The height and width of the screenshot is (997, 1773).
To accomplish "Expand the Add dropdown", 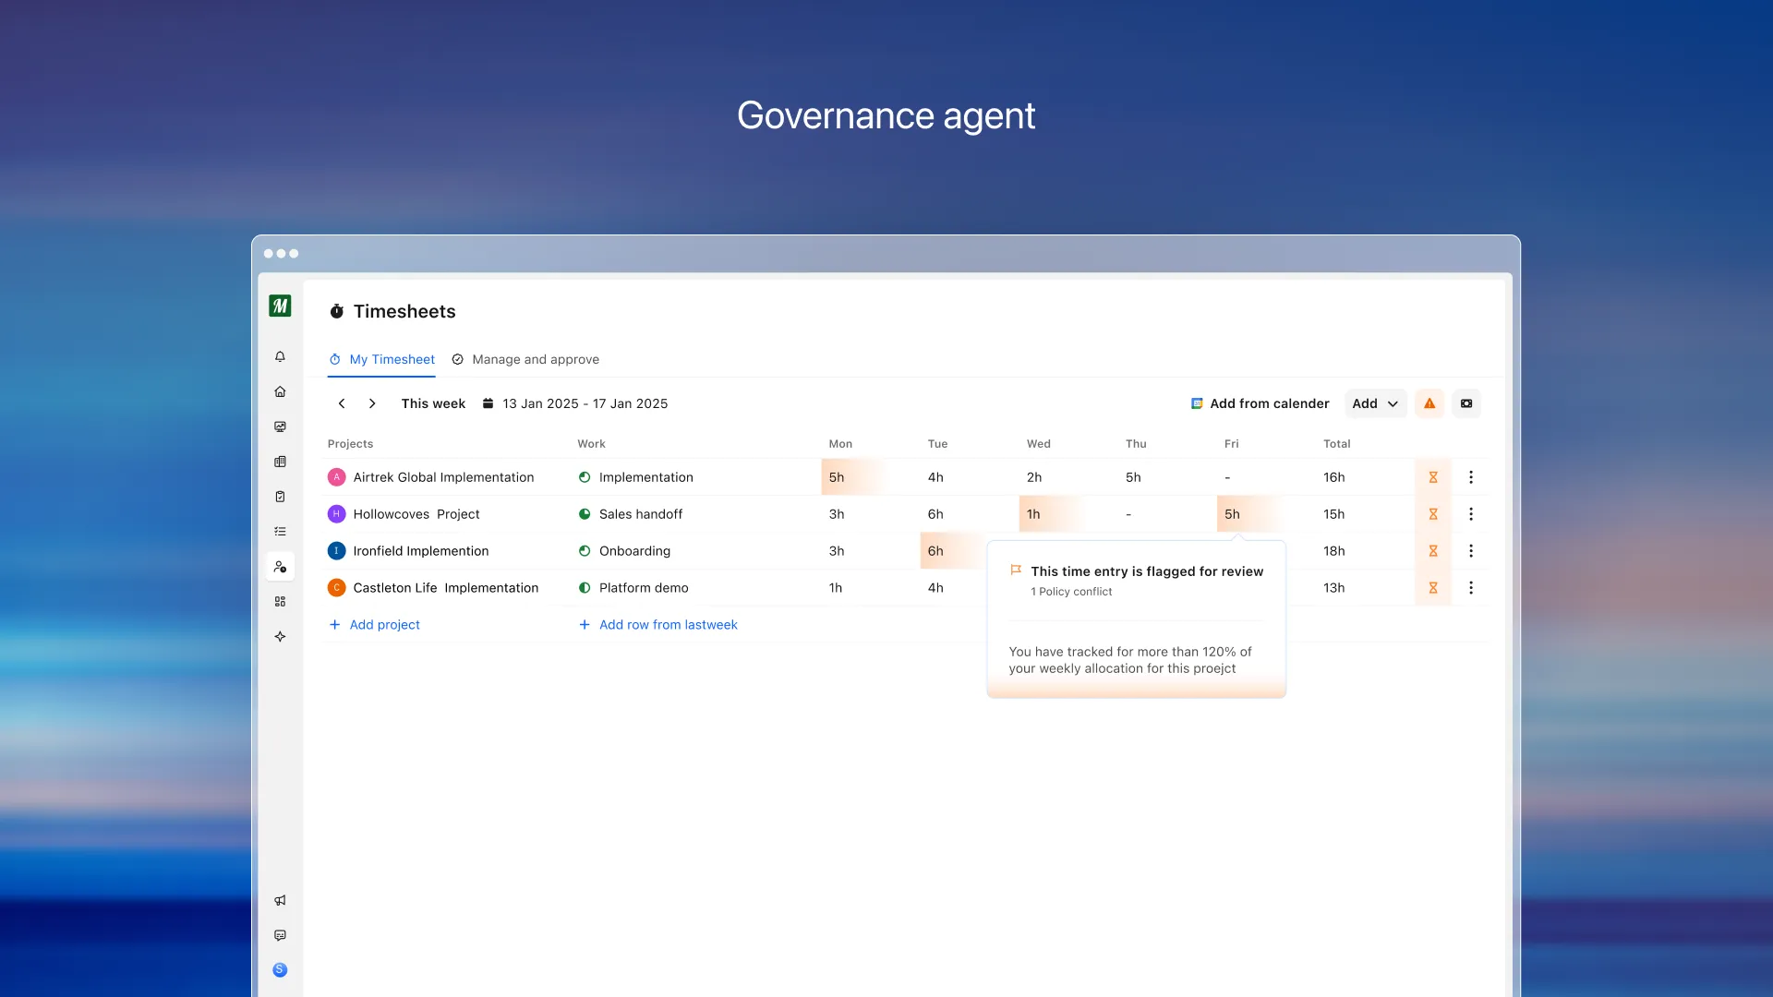I will pyautogui.click(x=1375, y=403).
